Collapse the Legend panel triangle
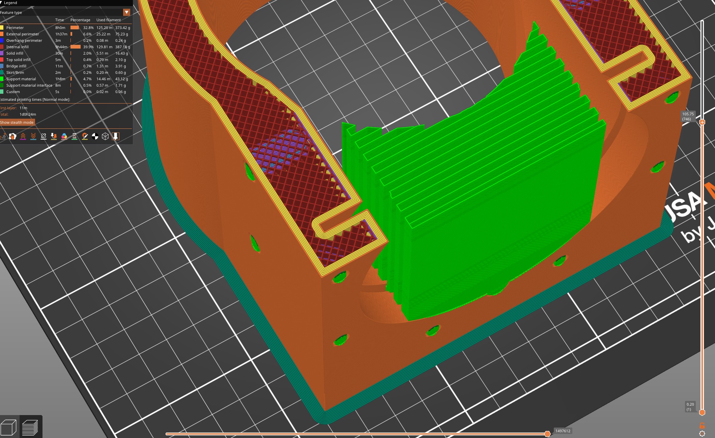Screen dimensions: 715x438 coord(1,3)
